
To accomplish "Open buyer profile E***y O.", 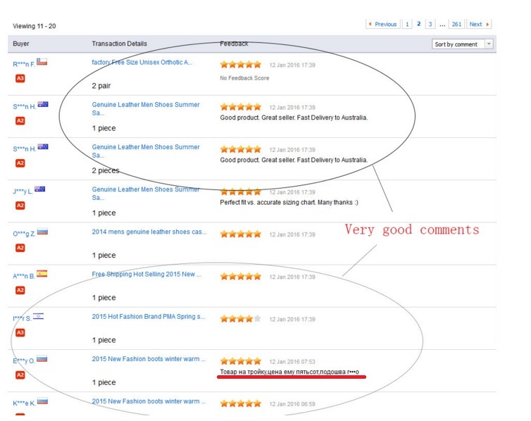I will point(24,360).
